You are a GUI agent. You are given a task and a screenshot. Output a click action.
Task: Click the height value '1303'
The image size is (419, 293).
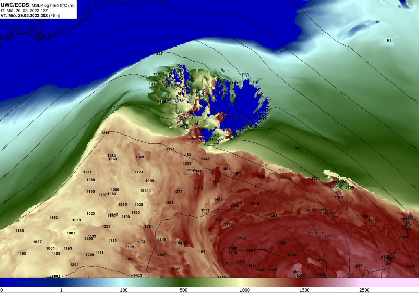[x=310, y=210]
